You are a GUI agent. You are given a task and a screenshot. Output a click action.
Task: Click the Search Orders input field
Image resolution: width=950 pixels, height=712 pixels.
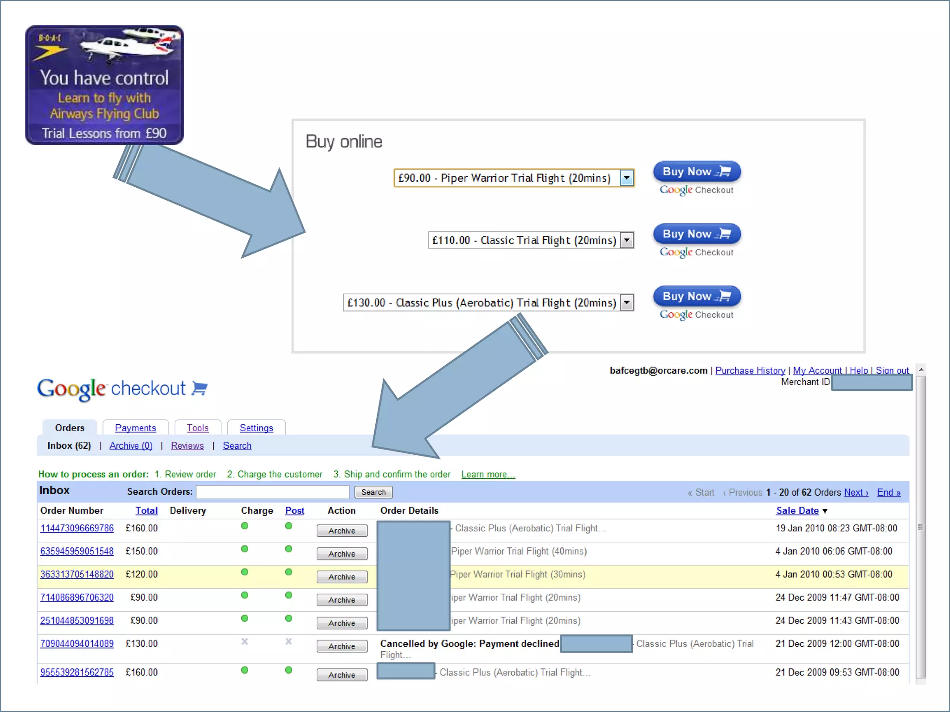tap(273, 492)
